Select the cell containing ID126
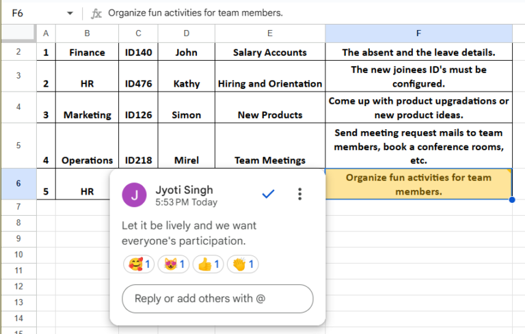Image resolution: width=525 pixels, height=334 pixels. click(138, 107)
